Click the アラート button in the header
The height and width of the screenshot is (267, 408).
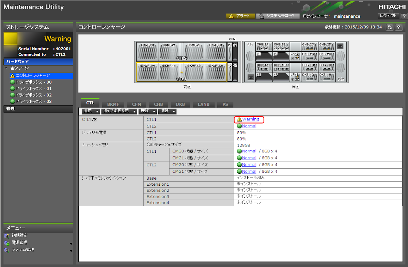click(240, 16)
